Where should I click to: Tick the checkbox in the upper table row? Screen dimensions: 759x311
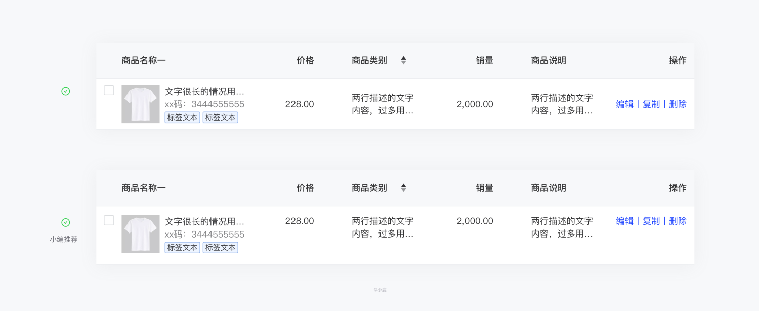tap(109, 90)
